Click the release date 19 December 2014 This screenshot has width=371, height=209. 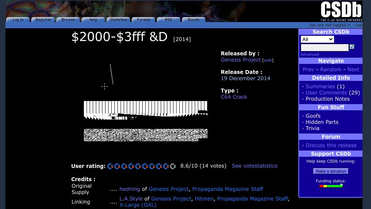[x=245, y=78]
